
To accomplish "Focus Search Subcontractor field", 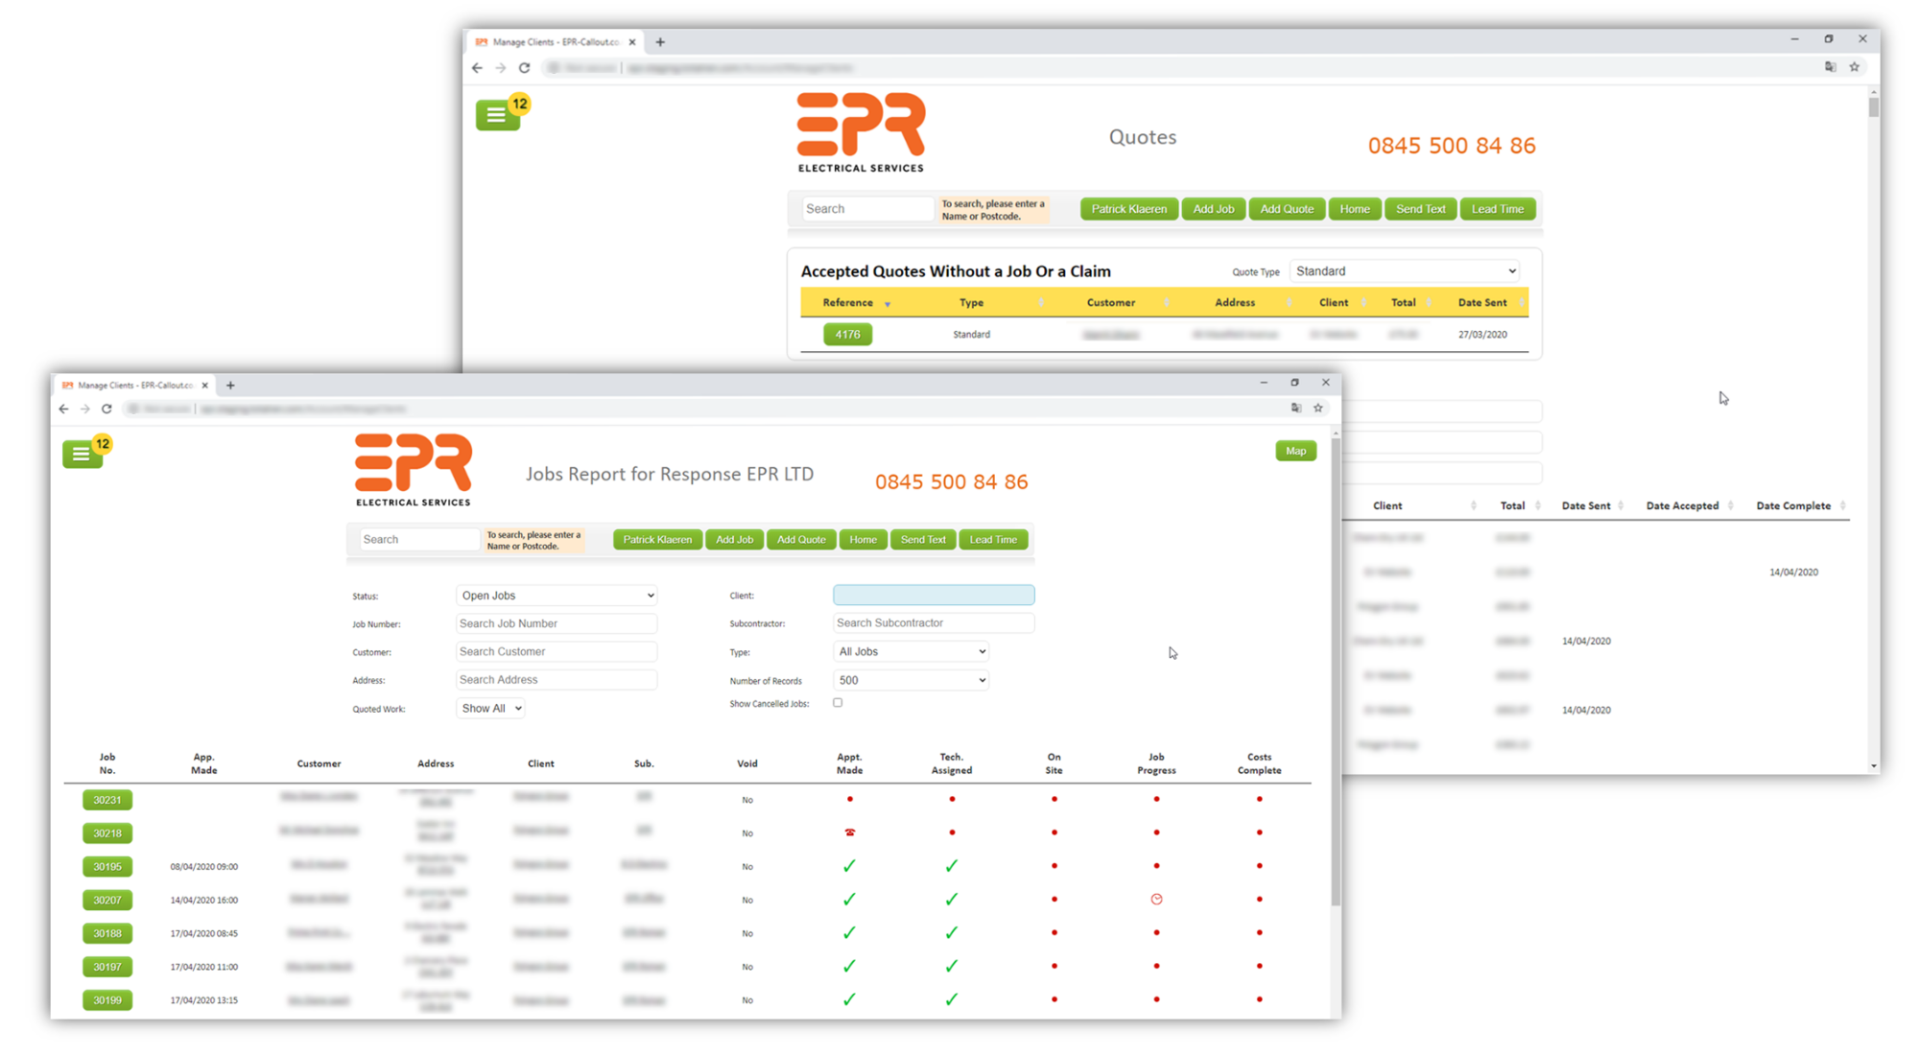I will pyautogui.click(x=934, y=623).
